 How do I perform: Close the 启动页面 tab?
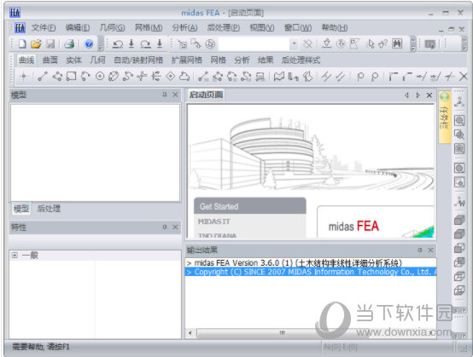coord(429,95)
